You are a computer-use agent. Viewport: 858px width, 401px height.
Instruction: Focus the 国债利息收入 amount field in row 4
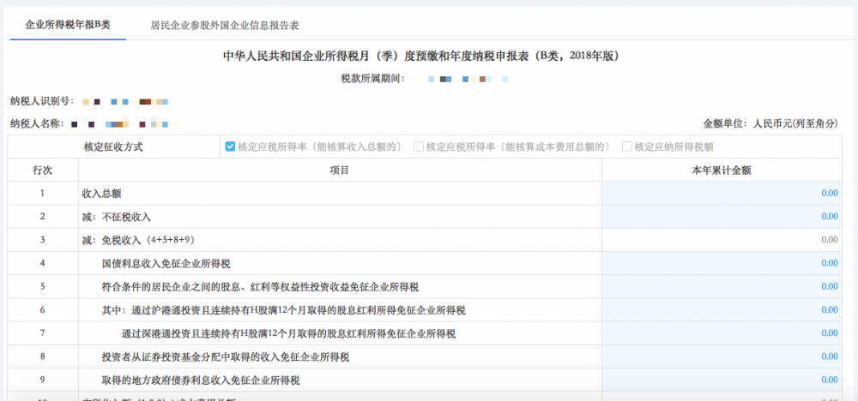722,263
